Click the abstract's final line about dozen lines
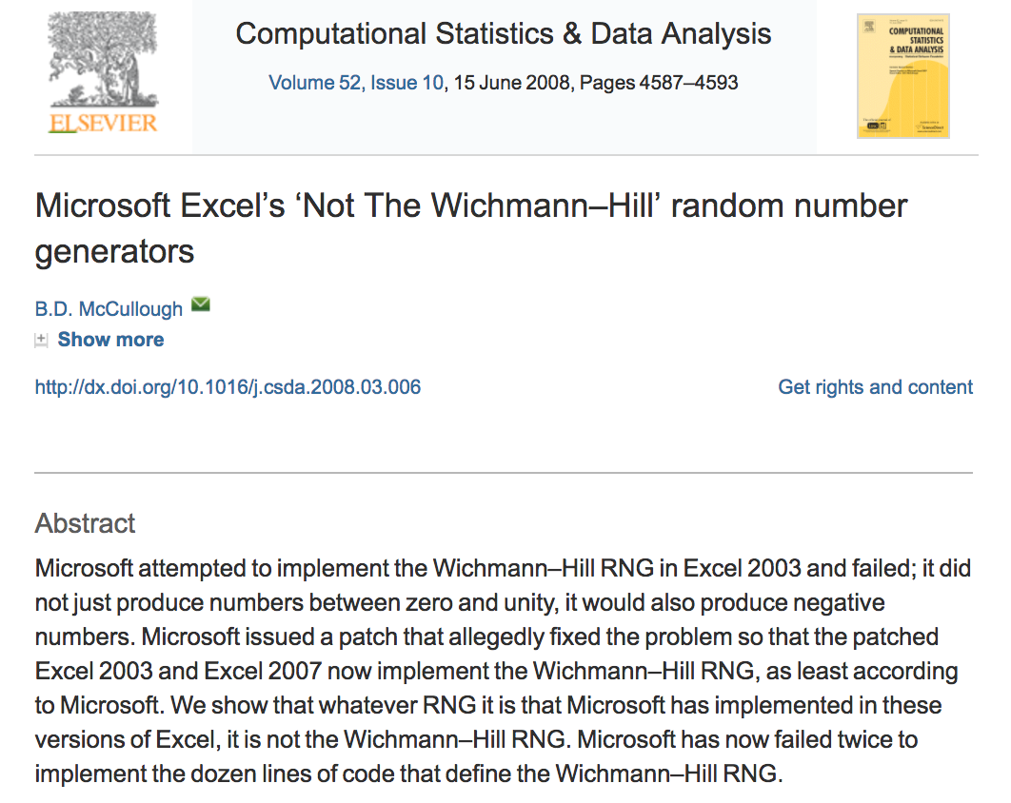Image resolution: width=1011 pixels, height=803 pixels. [407, 774]
